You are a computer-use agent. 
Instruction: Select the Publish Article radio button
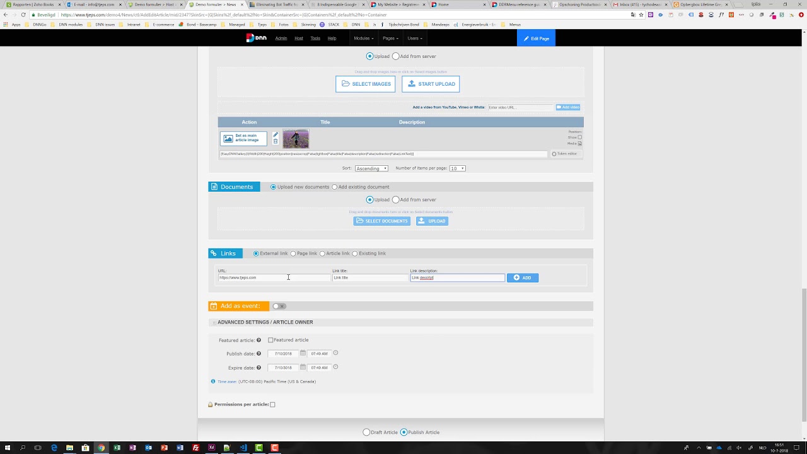(404, 432)
